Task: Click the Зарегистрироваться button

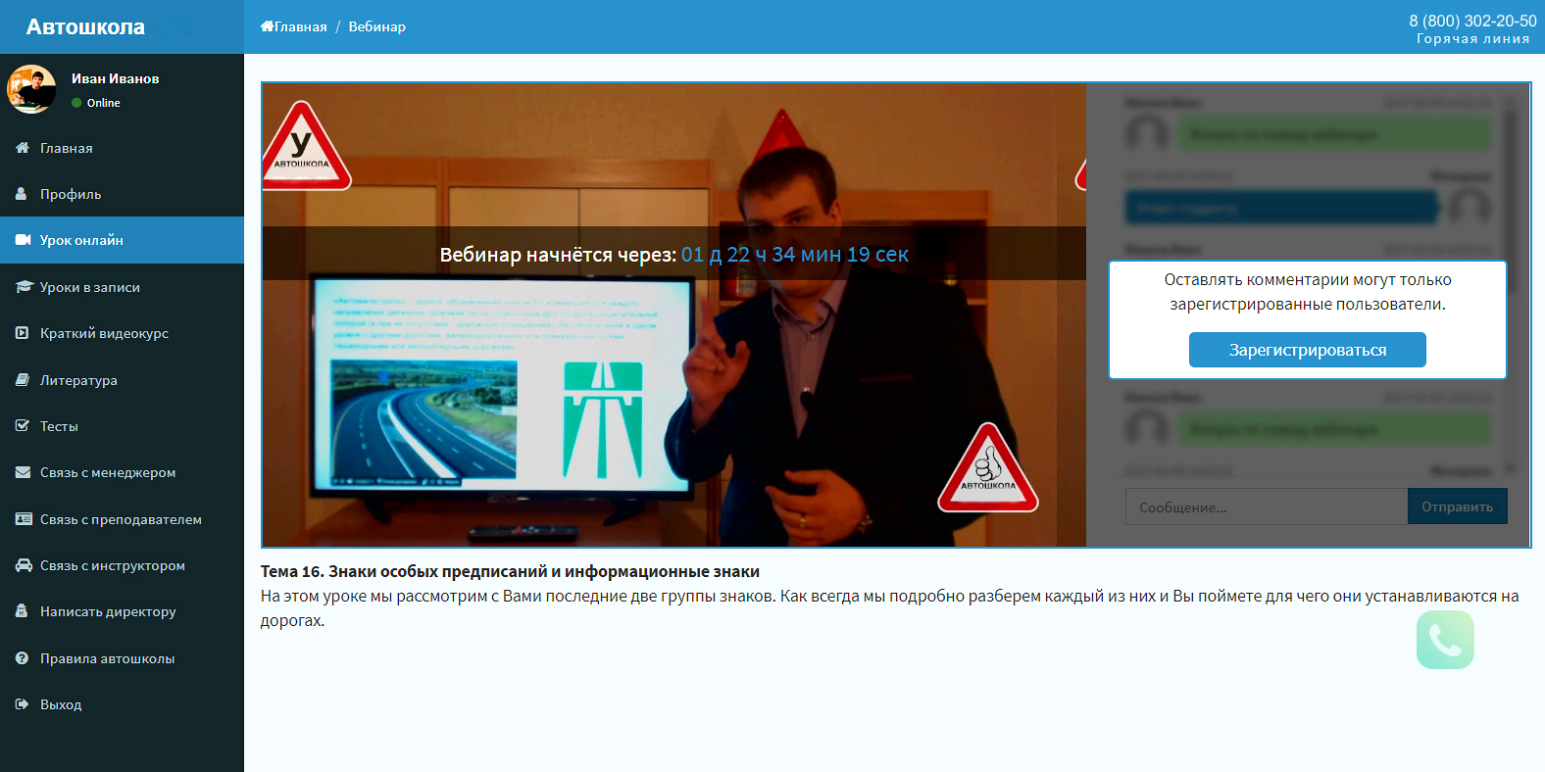Action: coord(1308,350)
